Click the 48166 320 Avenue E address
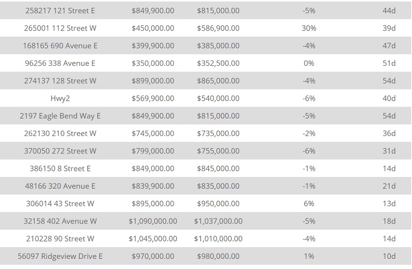Viewport: 412px width, 269px height. click(x=60, y=186)
